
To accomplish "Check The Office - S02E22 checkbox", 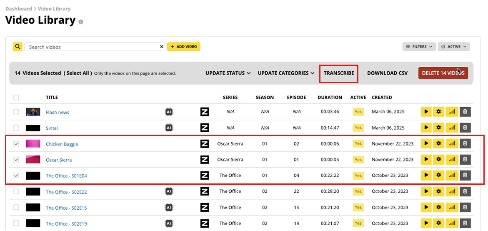I will 16,191.
